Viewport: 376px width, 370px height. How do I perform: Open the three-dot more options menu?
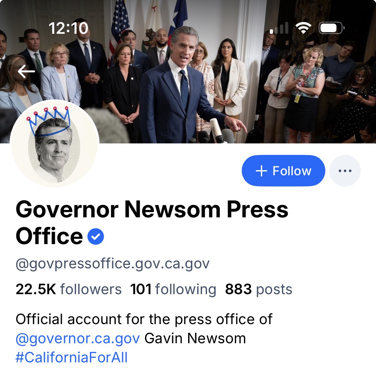(345, 170)
